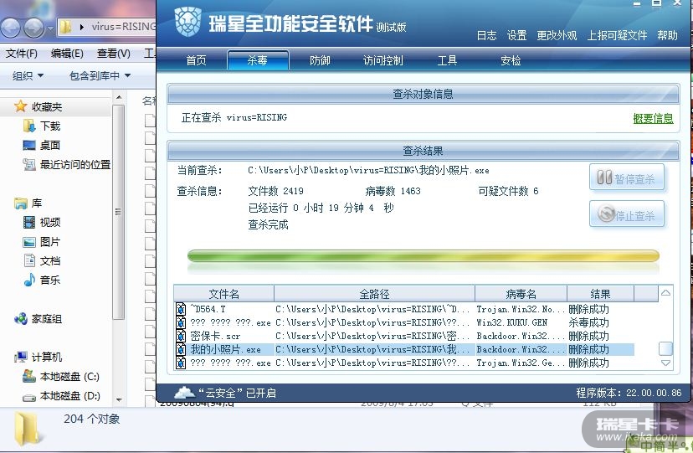
Task: Click the results list scrollbar thumb
Action: (x=665, y=348)
